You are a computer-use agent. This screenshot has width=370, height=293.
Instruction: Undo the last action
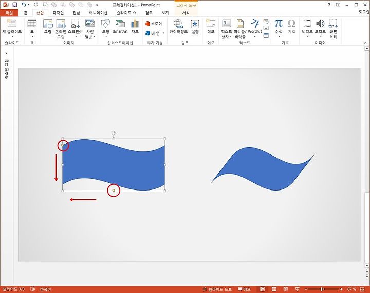coord(24,5)
